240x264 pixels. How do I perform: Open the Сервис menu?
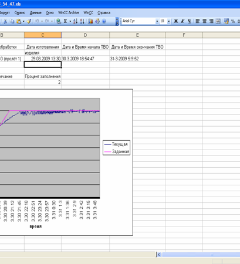tap(20, 13)
